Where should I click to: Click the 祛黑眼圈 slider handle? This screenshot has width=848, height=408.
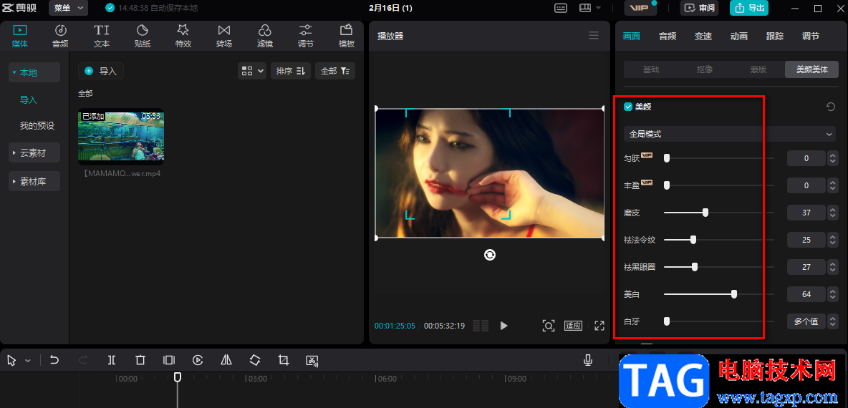pos(695,266)
